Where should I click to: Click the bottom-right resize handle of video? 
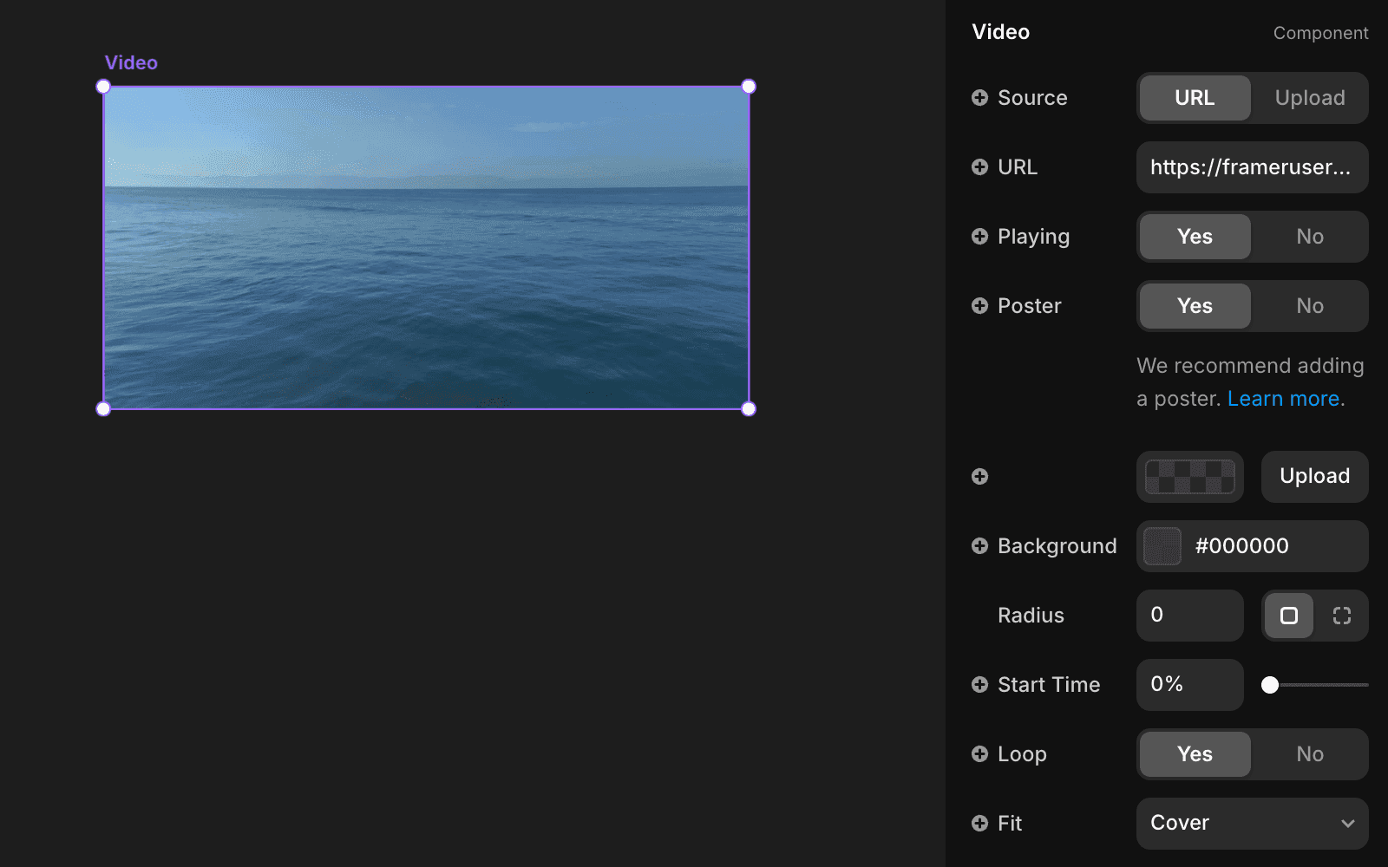pos(749,409)
